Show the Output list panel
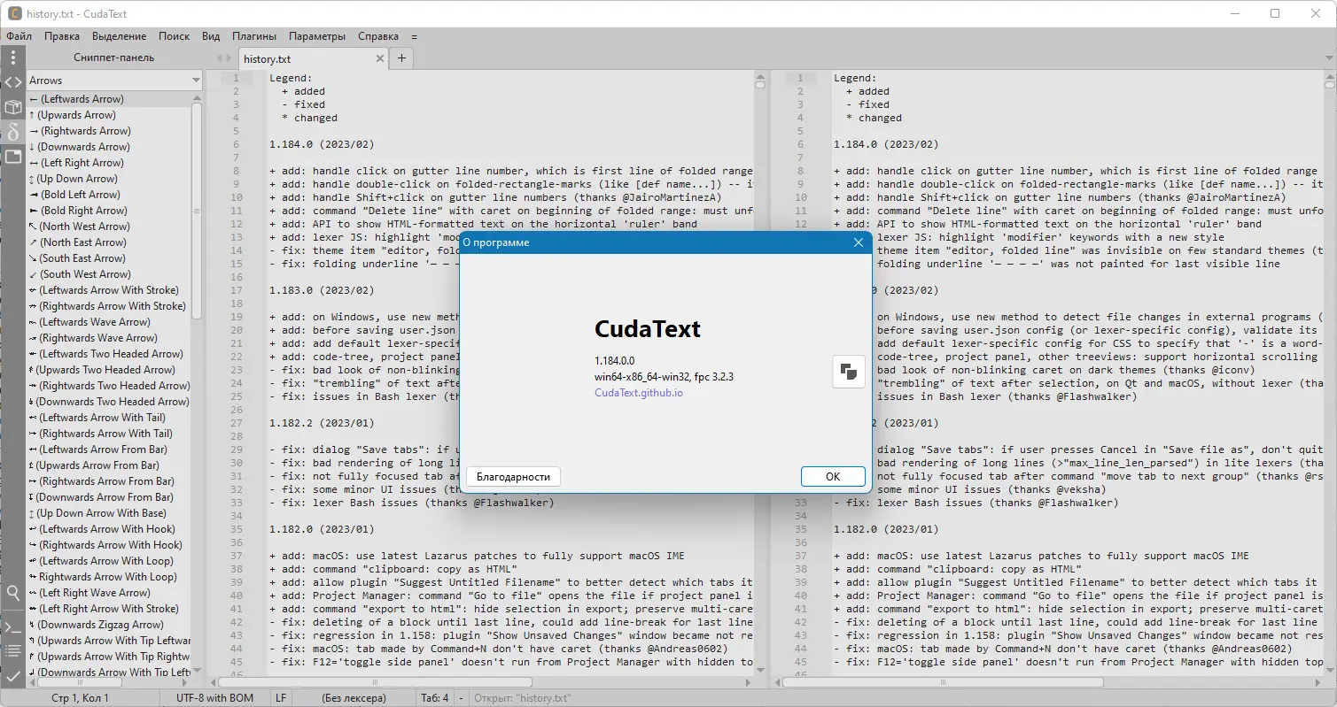This screenshot has height=707, width=1337. 12,651
